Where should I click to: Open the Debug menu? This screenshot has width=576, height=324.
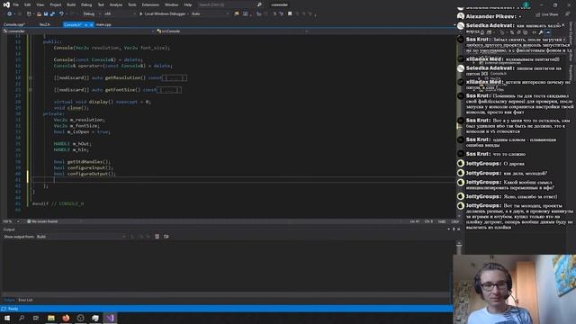(x=86, y=4)
